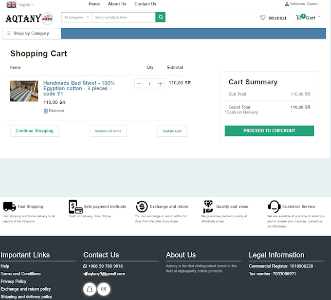Open the bed sheet product thumbnail

click(24, 91)
